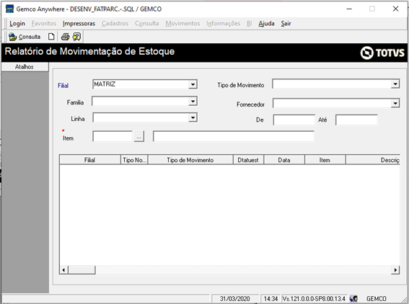Click the printer icon in toolbar
409x304 pixels.
point(65,37)
